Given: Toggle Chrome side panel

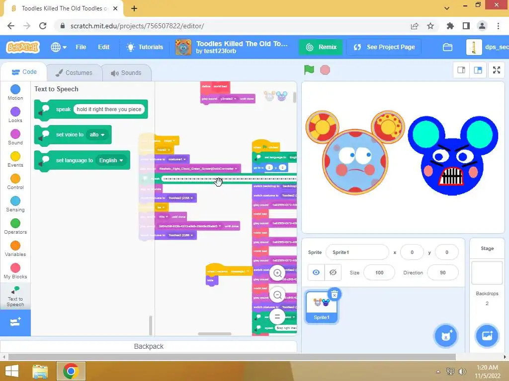Looking at the screenshot, I should 466,26.
